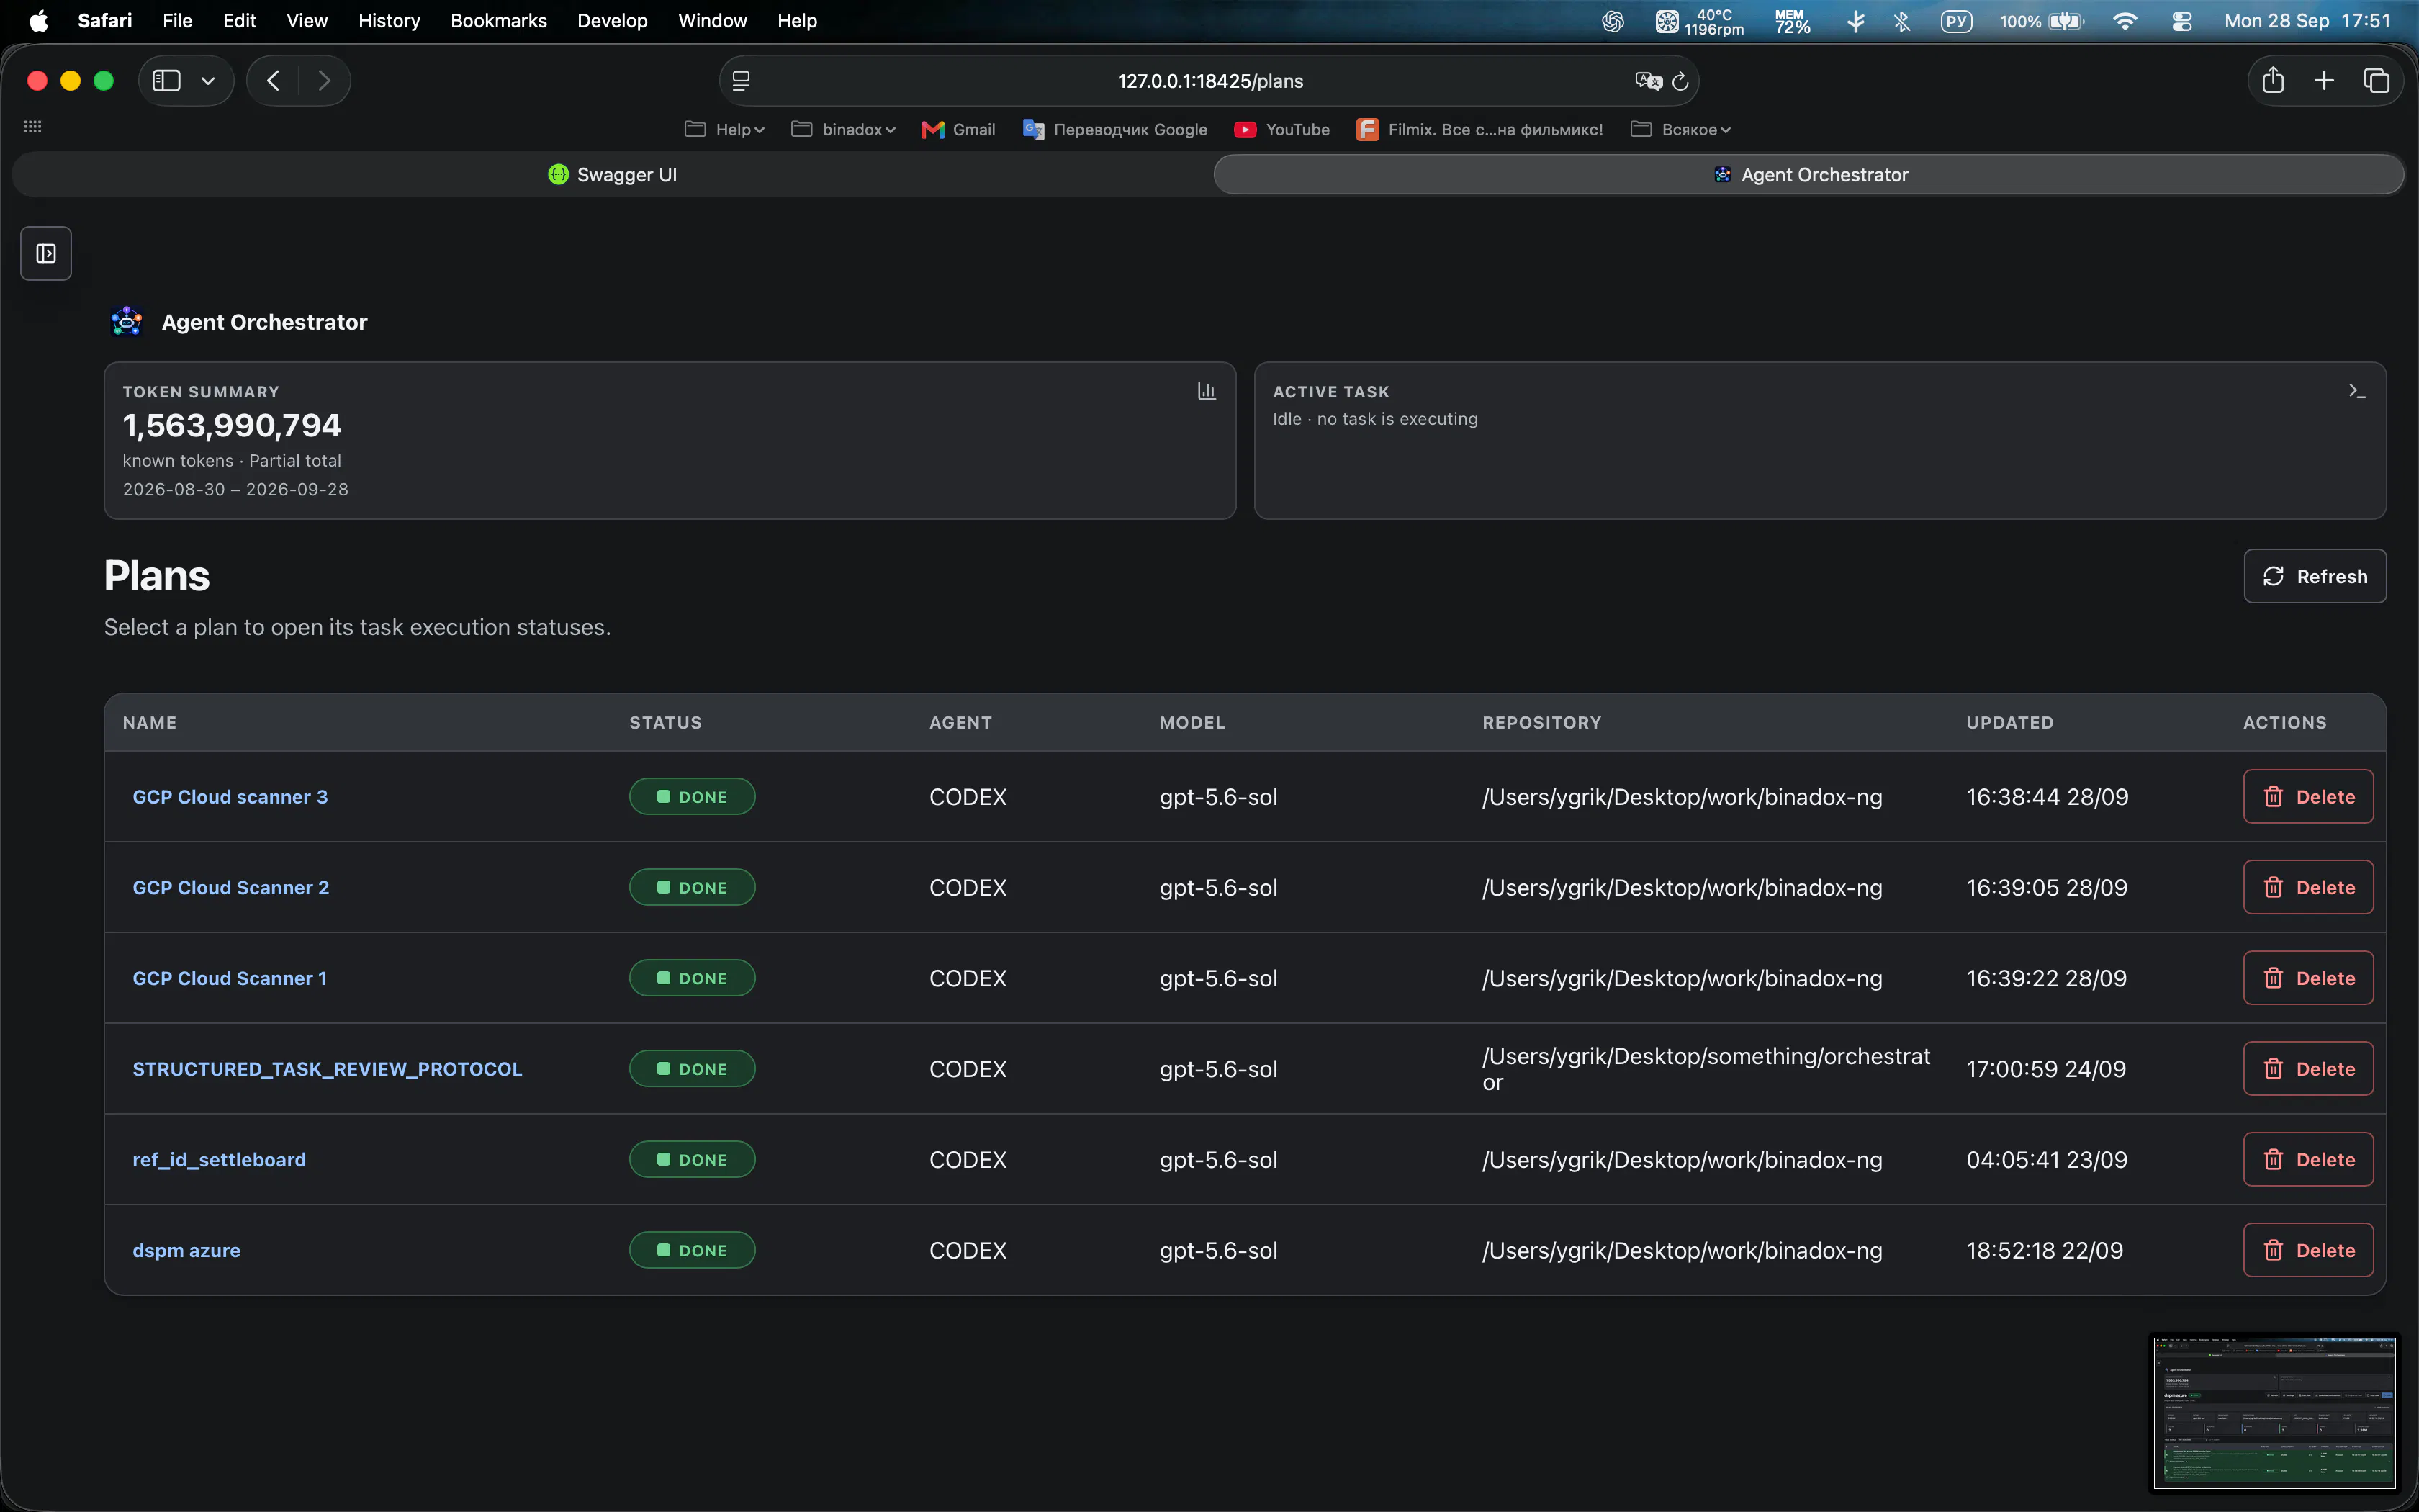This screenshot has height=1512, width=2419.
Task: Open the active task terminal icon
Action: pos(2357,391)
